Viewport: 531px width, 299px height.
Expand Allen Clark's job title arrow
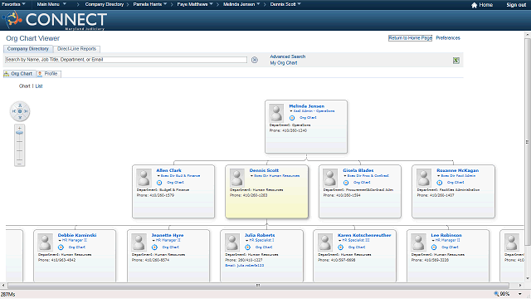(x=158, y=175)
